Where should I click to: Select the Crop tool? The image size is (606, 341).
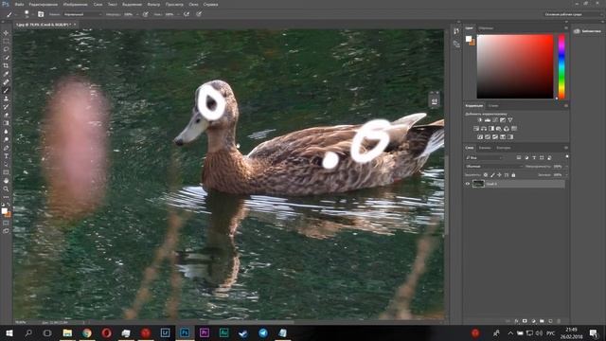click(x=6, y=65)
